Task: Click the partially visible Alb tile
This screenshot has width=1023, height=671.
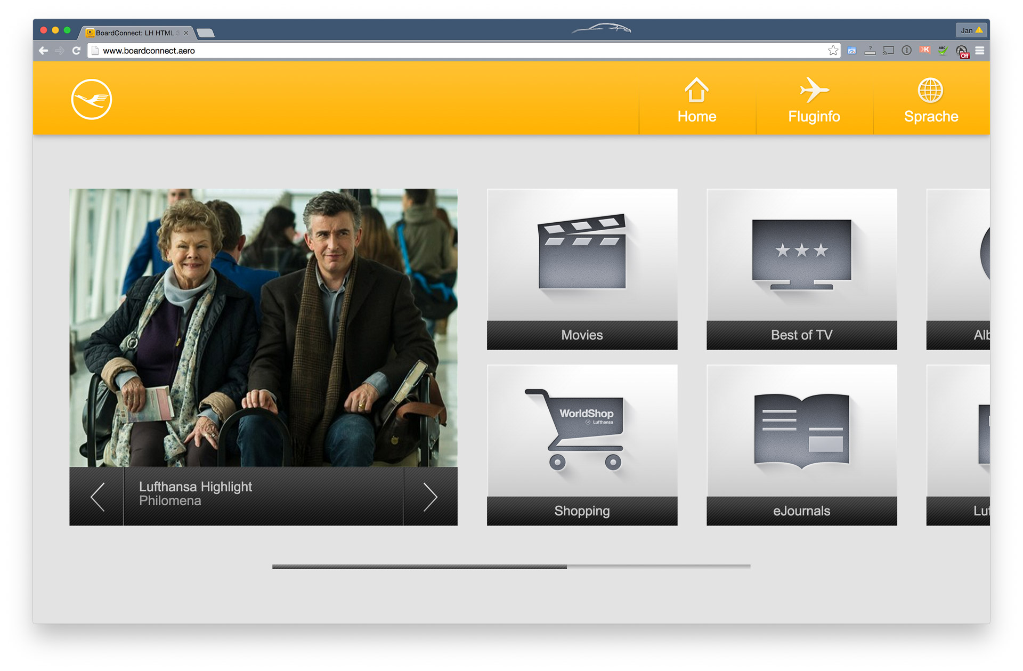Action: click(x=958, y=269)
